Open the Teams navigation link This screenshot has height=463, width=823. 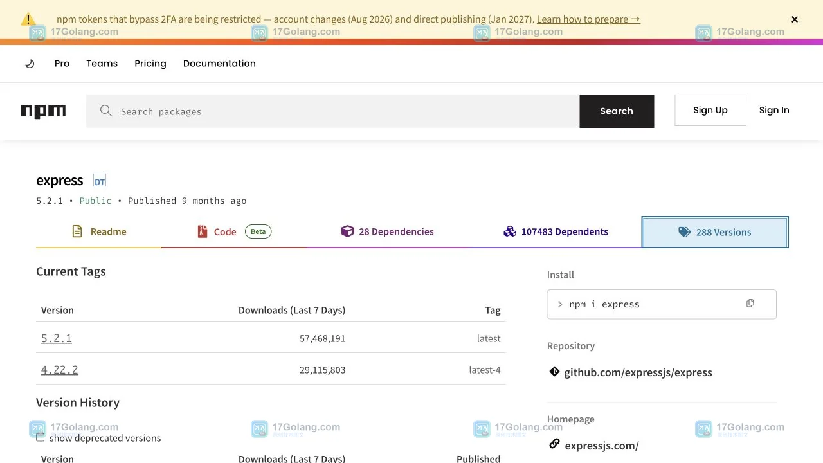point(102,64)
